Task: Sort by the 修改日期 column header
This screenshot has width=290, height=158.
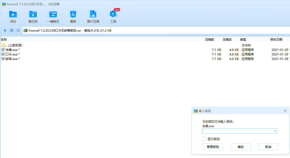Action: point(276,39)
